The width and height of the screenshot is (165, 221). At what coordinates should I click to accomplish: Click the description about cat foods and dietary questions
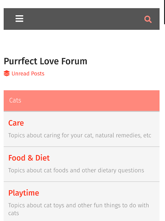[76, 170]
